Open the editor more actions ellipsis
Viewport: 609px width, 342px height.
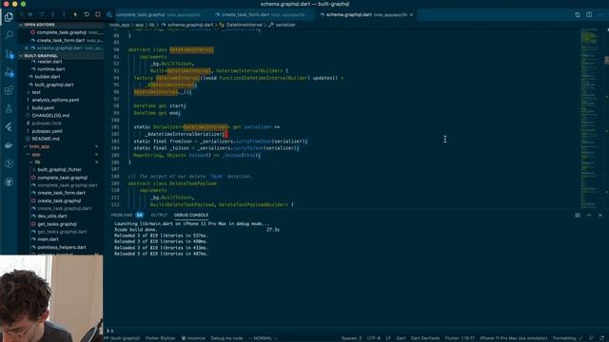[600, 14]
